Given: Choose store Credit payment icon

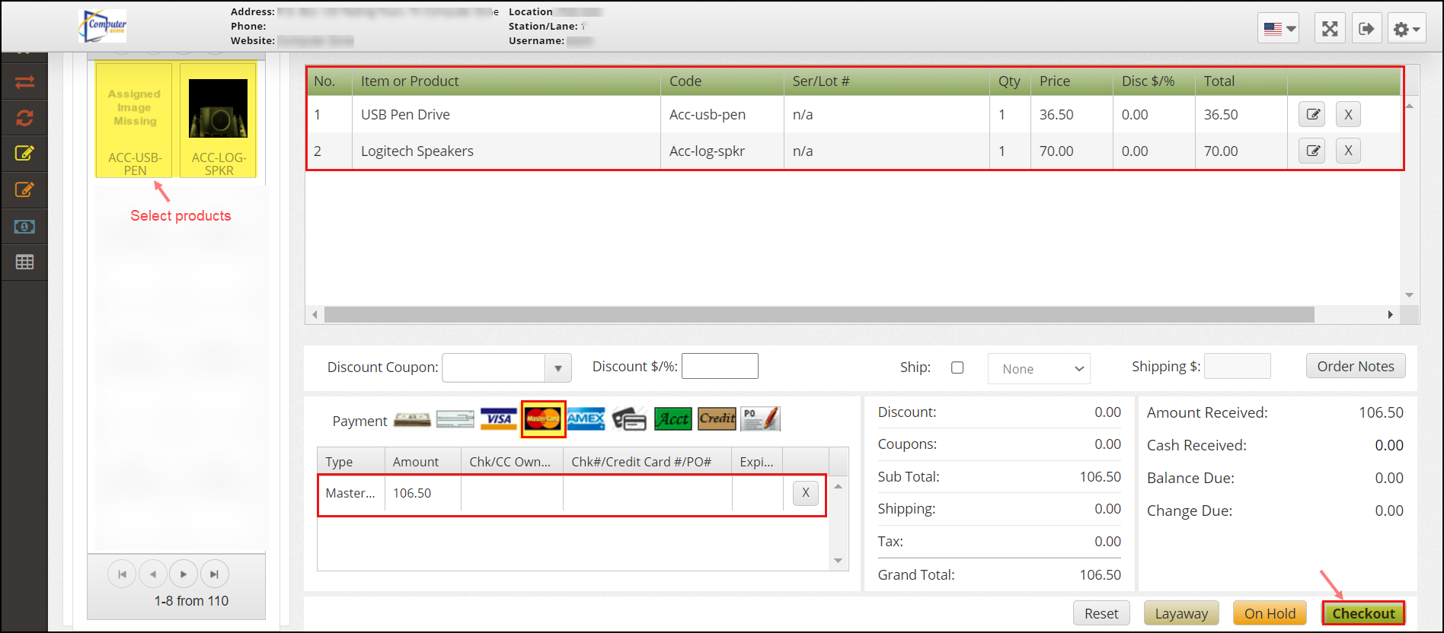Looking at the screenshot, I should click(717, 419).
